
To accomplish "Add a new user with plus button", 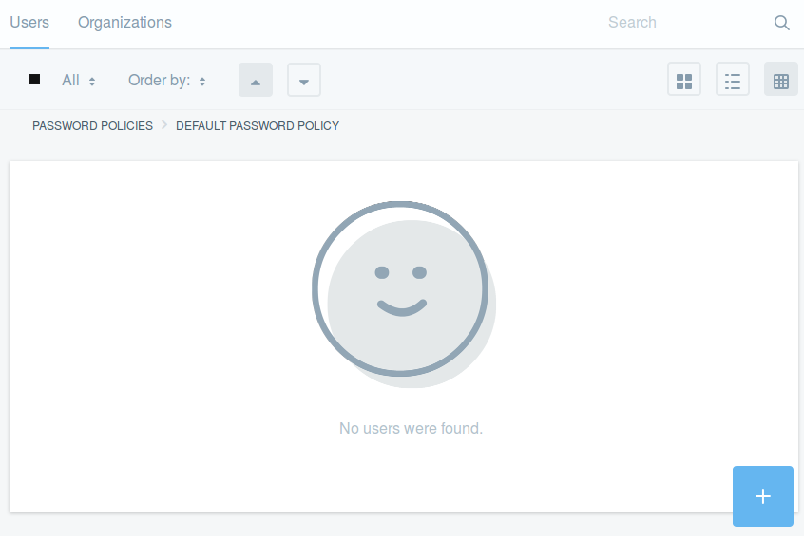I will (763, 496).
